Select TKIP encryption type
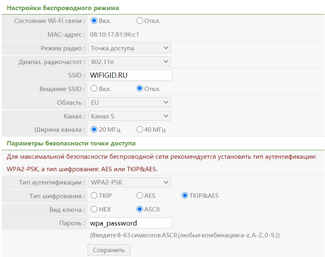Viewport: 325px width, 257px height. pyautogui.click(x=94, y=196)
